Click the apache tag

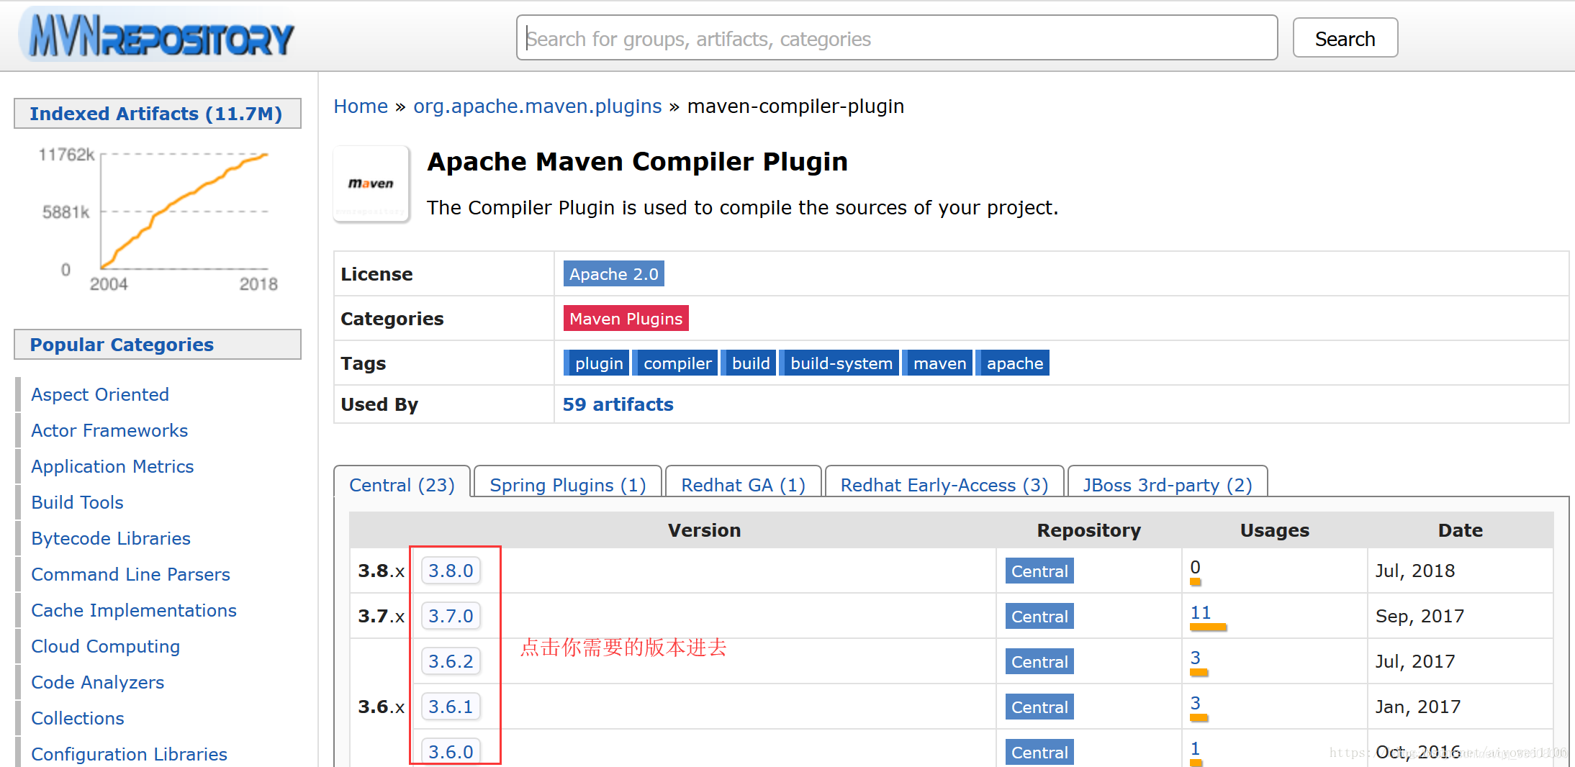click(x=1014, y=363)
